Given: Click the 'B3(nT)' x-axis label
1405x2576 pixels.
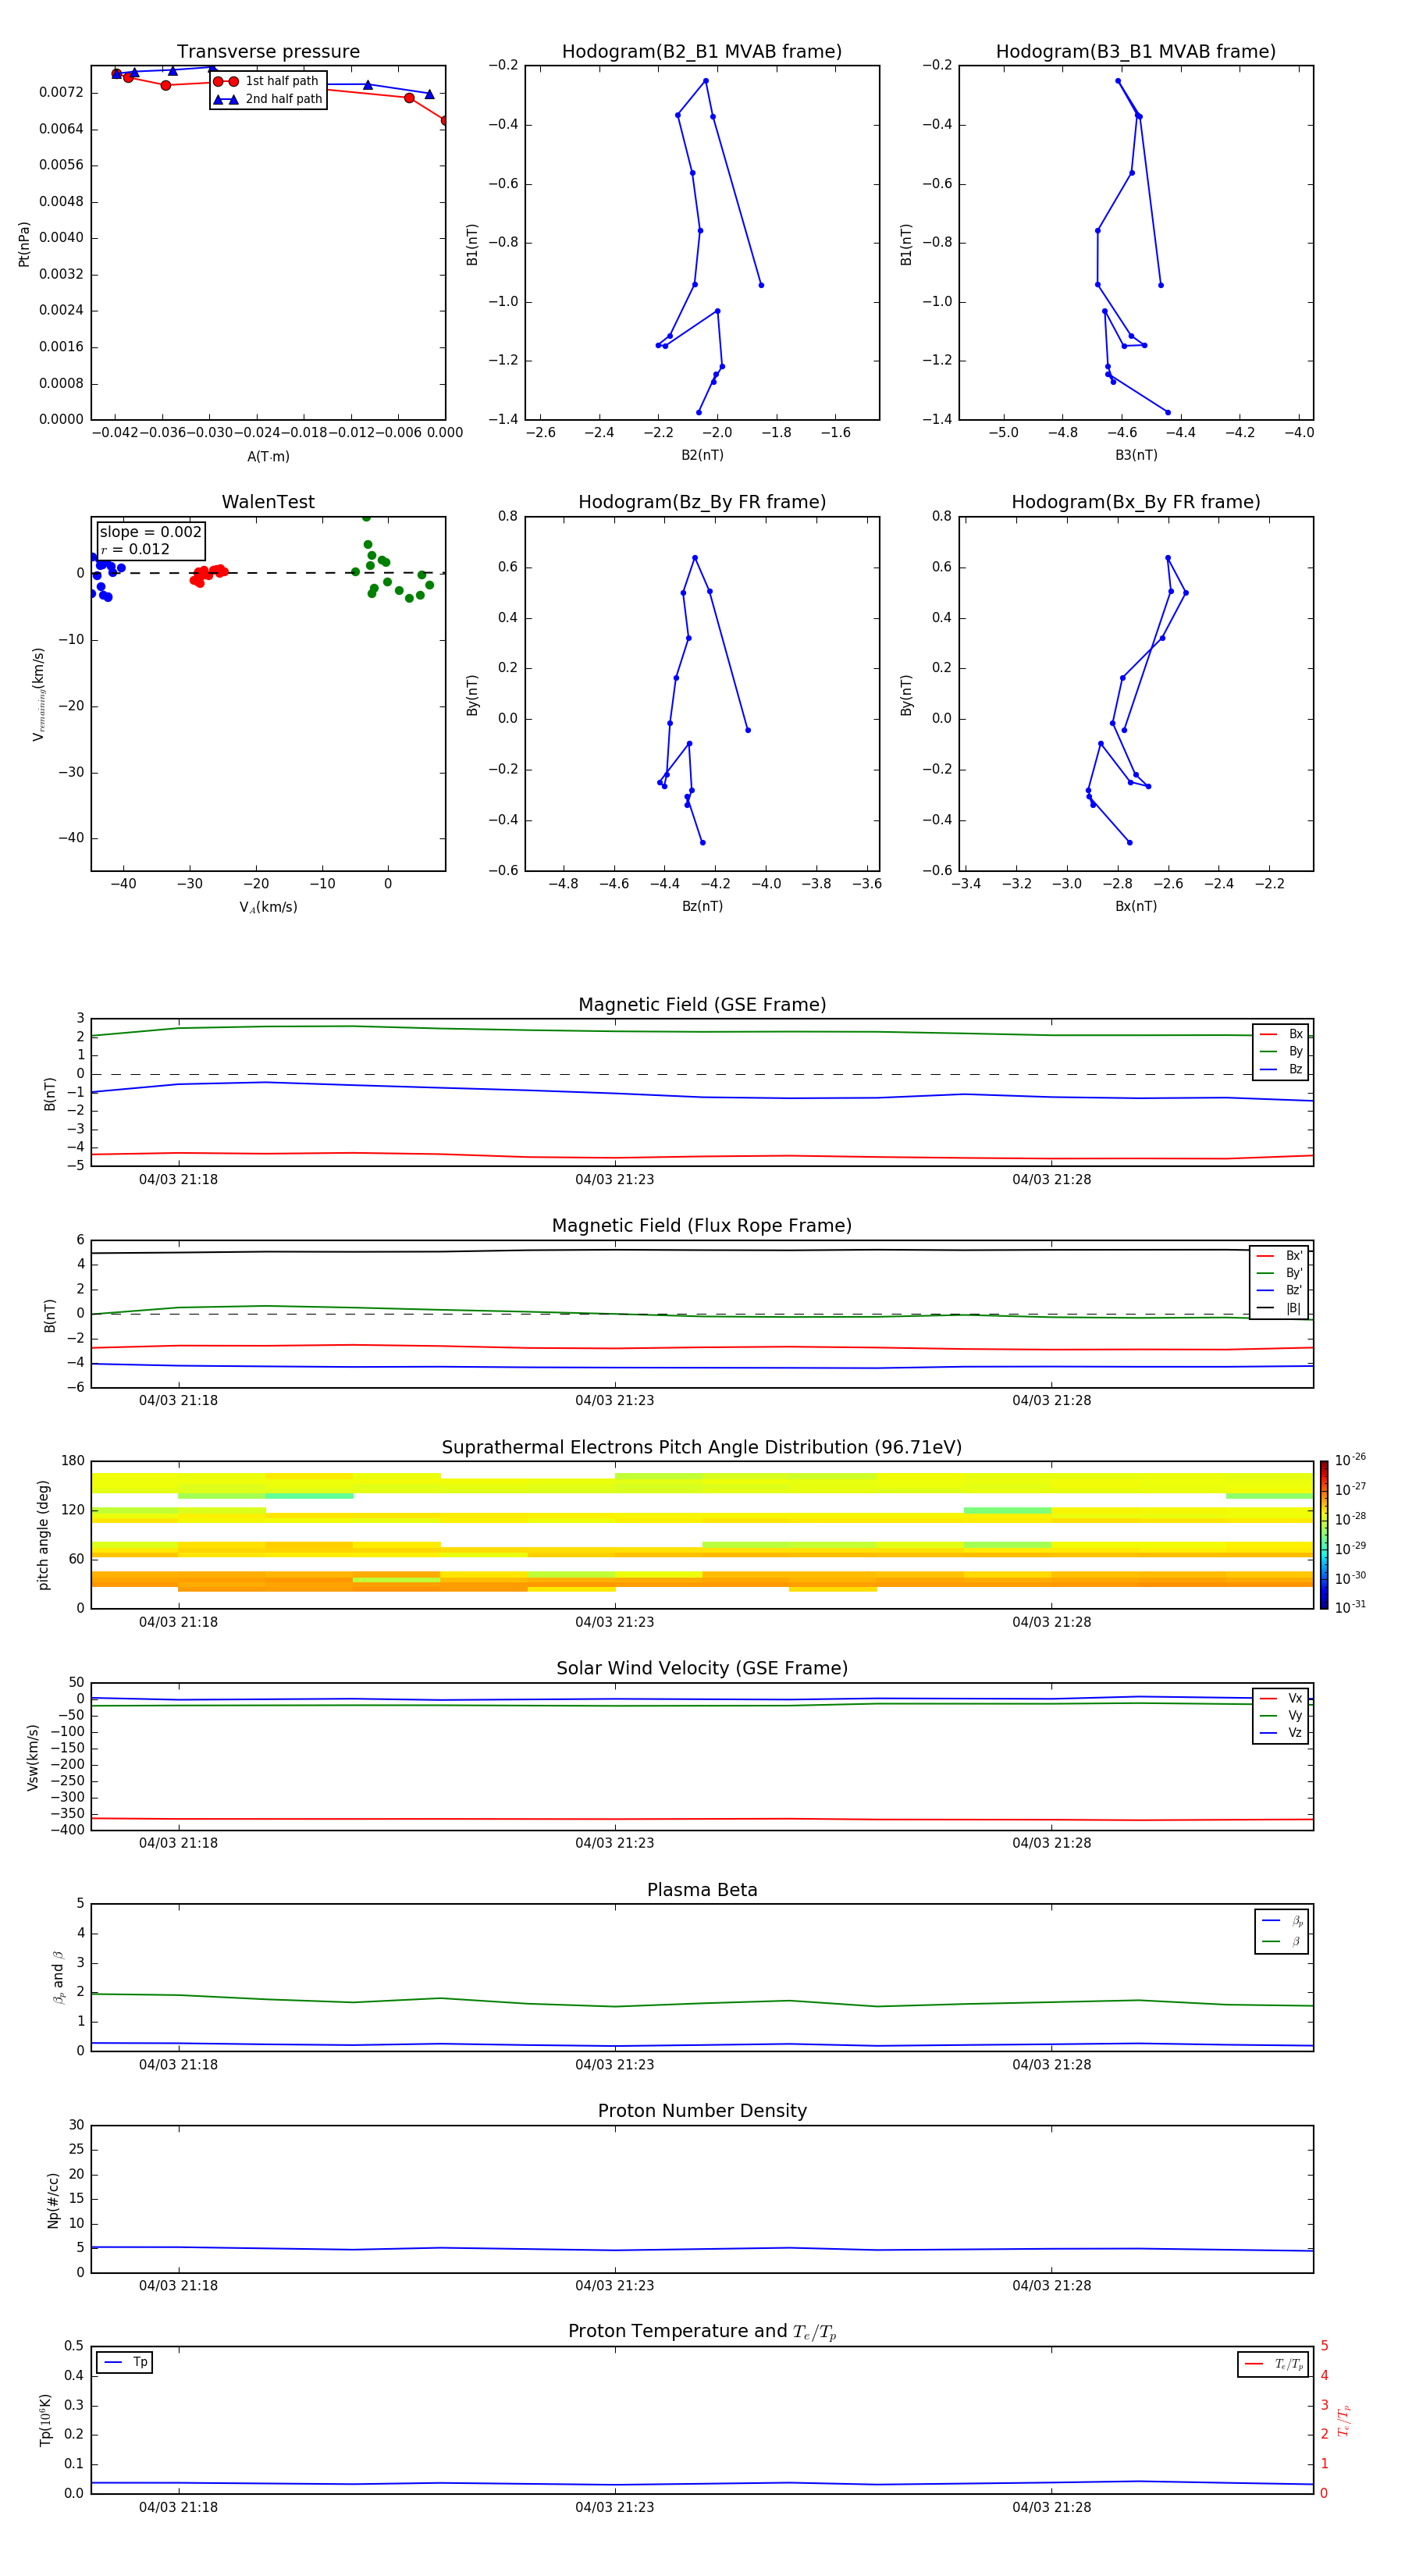Looking at the screenshot, I should pyautogui.click(x=1136, y=455).
